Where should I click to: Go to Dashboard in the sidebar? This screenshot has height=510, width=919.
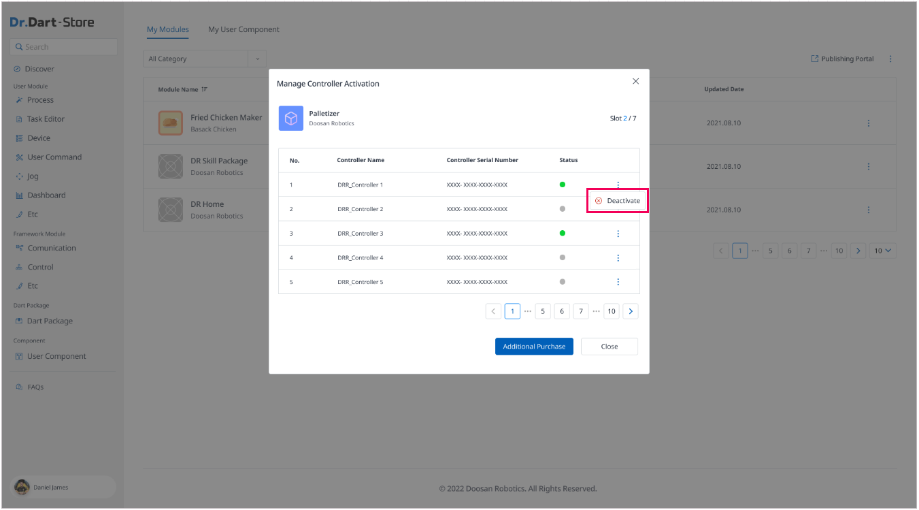click(46, 195)
